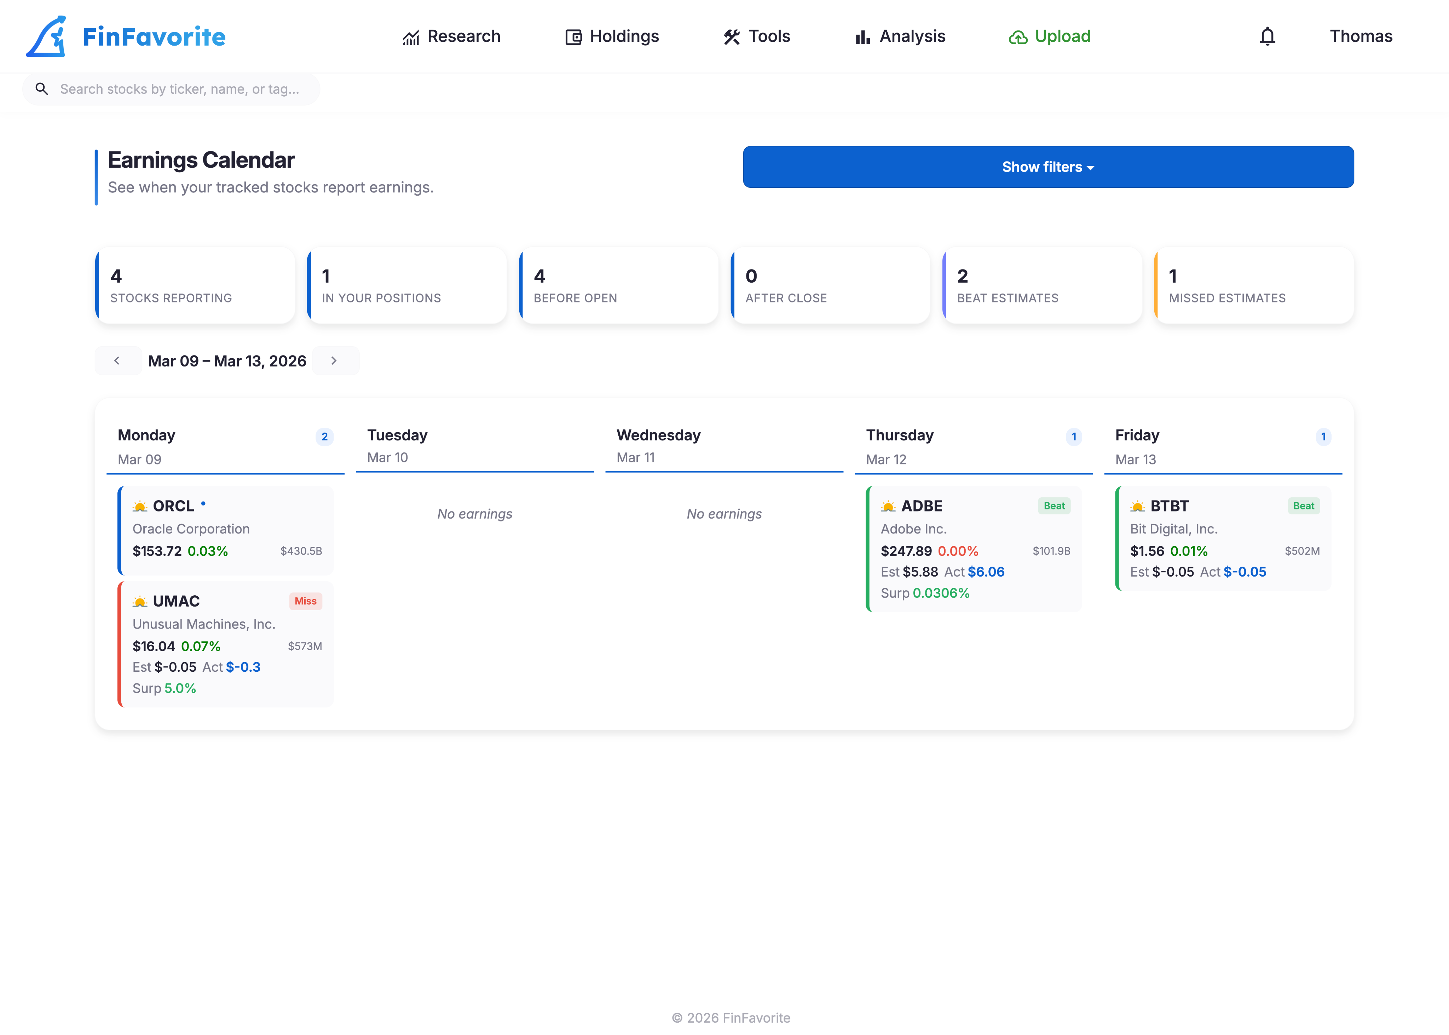Open the Holdings menu

[612, 36]
